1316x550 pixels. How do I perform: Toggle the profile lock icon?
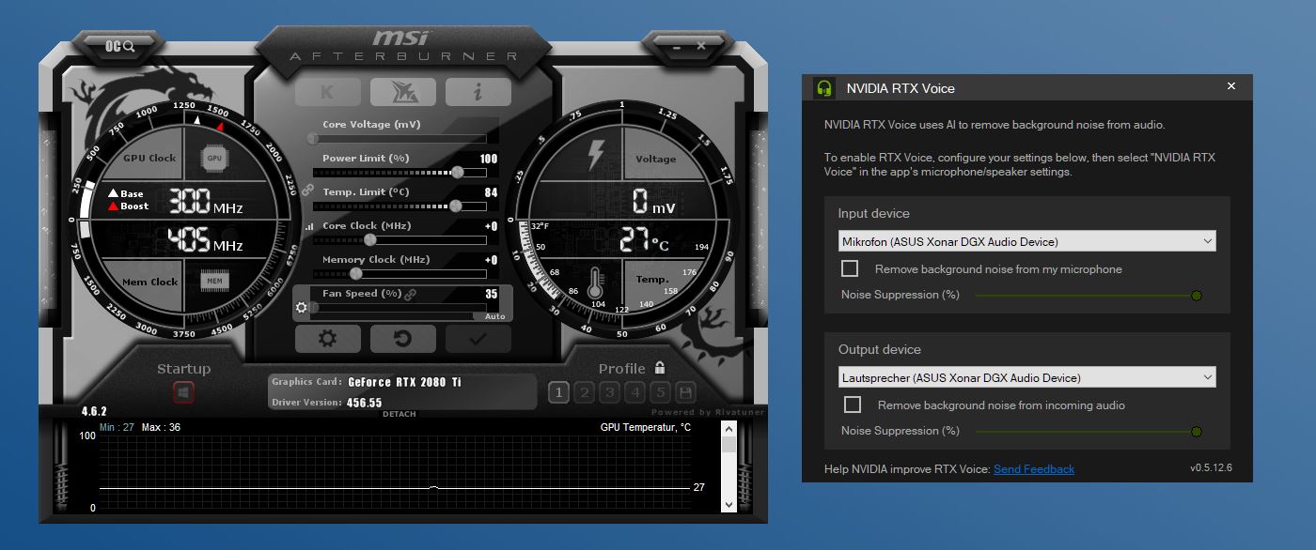coord(660,368)
